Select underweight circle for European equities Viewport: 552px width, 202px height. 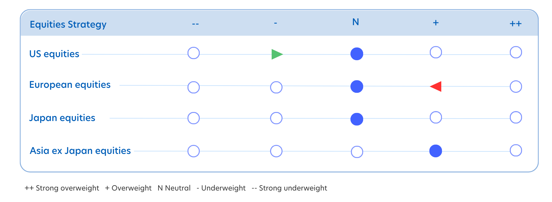point(276,88)
